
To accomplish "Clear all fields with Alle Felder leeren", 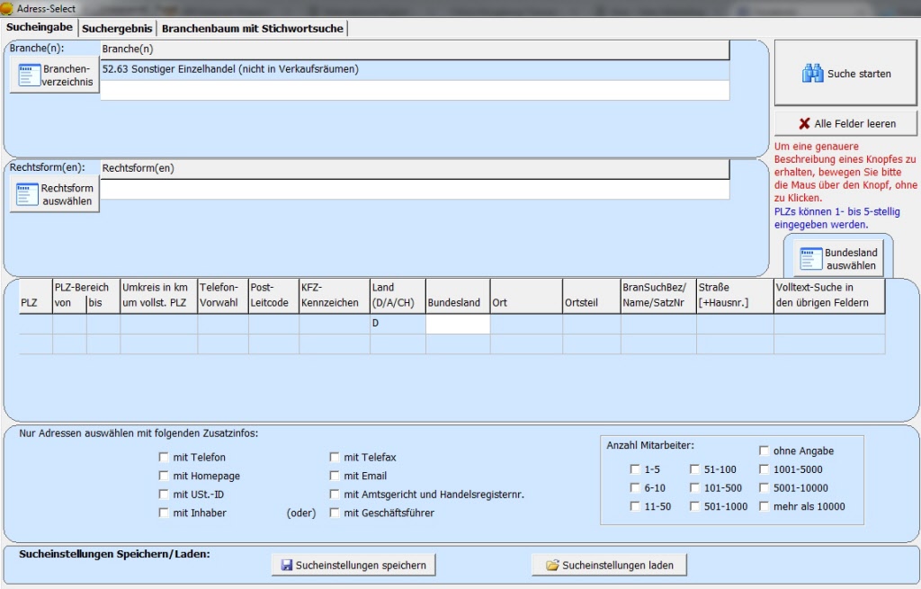I will click(x=845, y=123).
